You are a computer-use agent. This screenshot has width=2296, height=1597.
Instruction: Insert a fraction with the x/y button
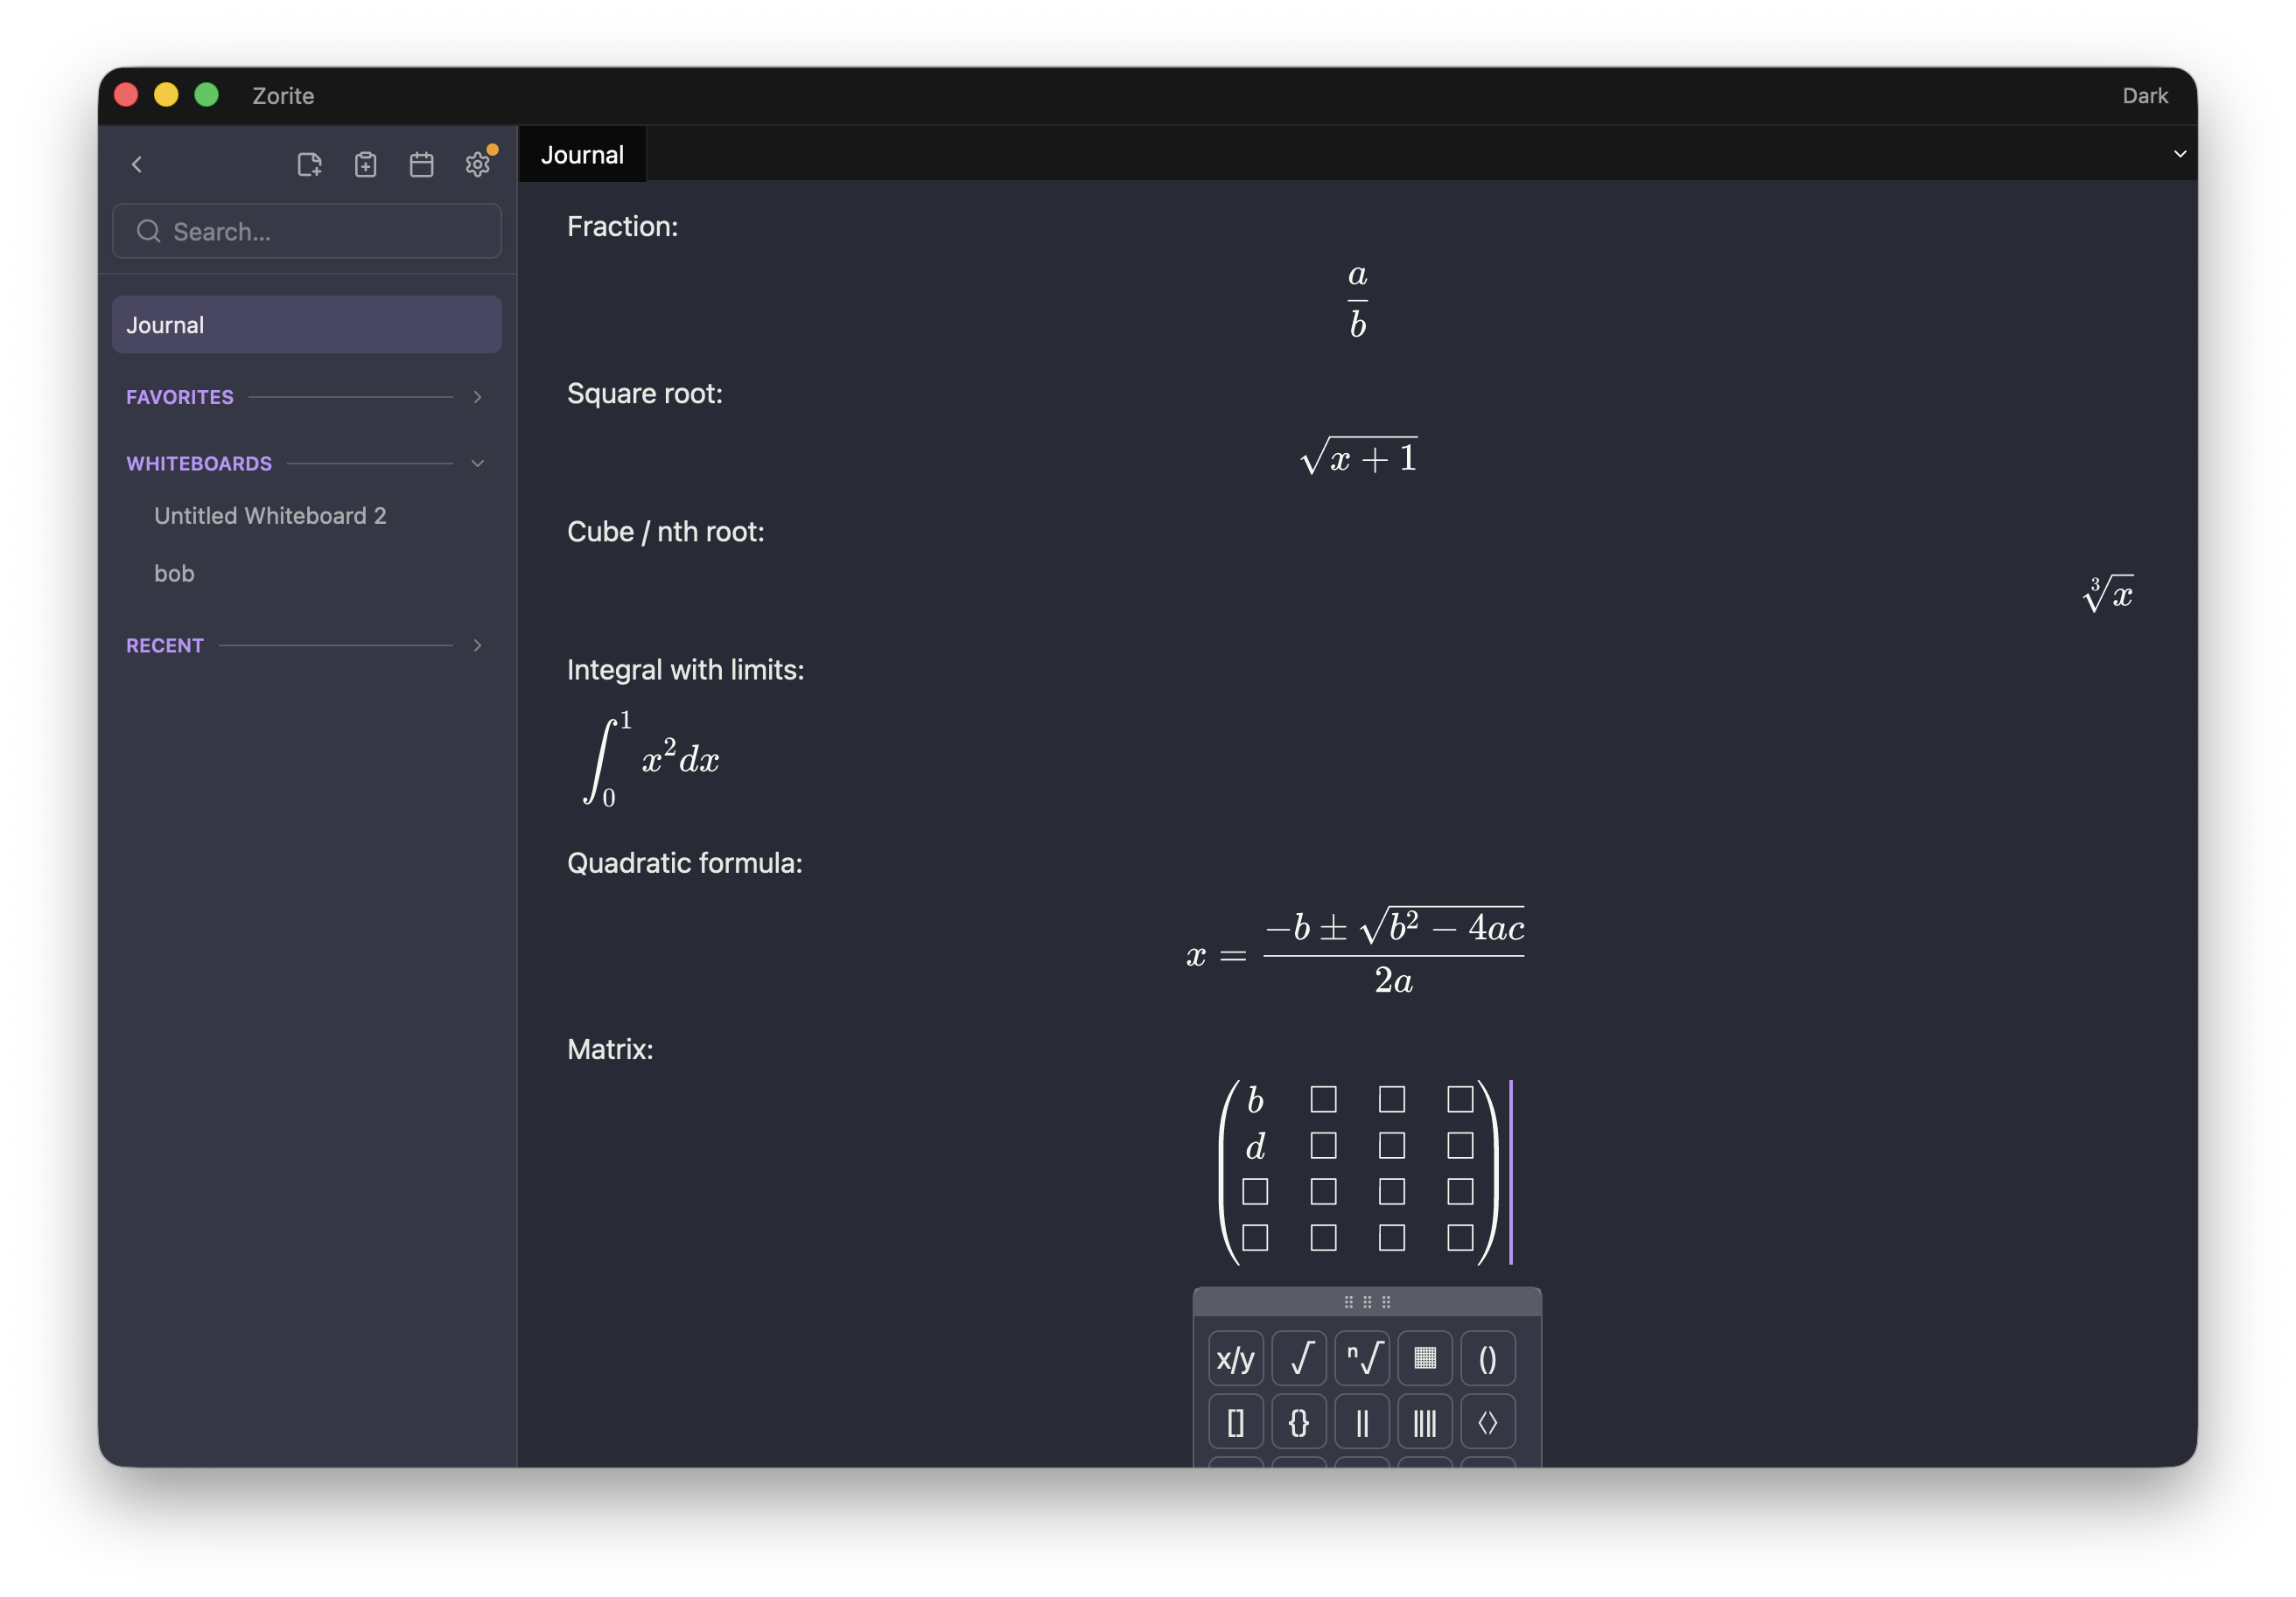tap(1235, 1359)
